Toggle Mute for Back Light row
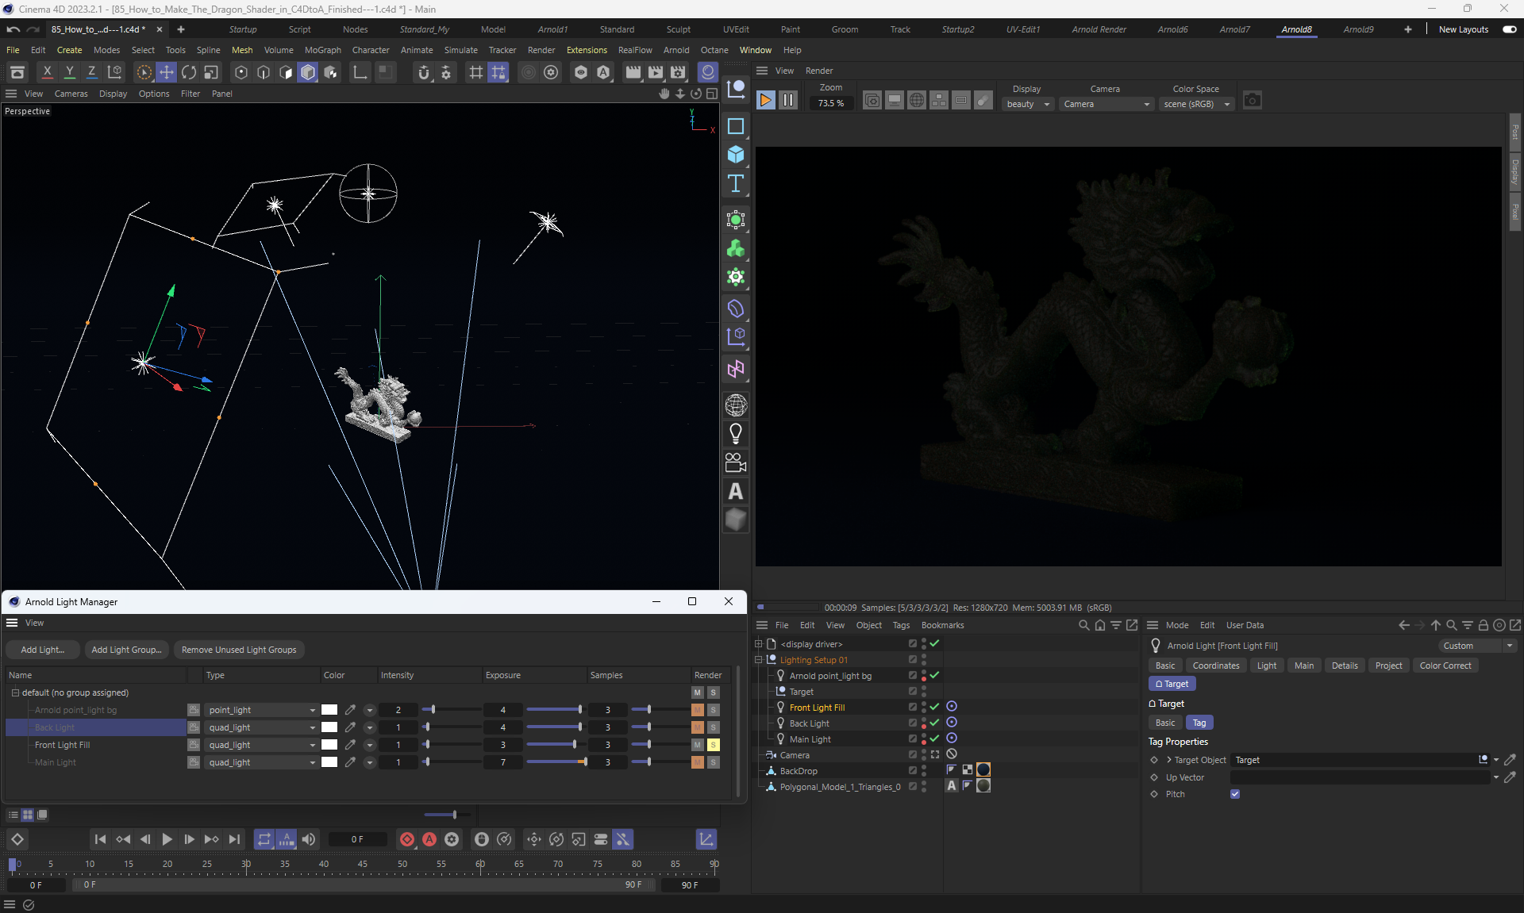 (698, 727)
